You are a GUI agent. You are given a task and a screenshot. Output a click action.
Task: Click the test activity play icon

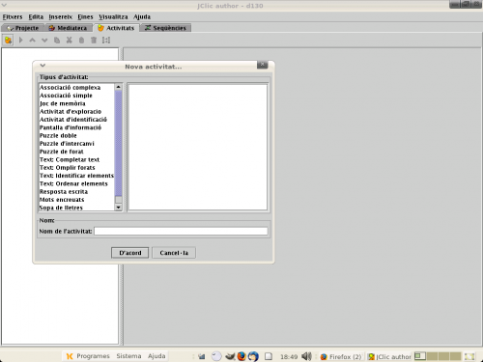pyautogui.click(x=21, y=41)
